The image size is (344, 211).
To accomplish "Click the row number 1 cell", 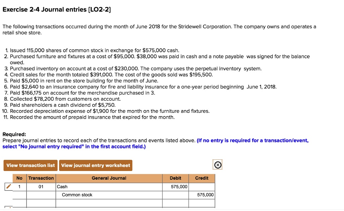I will click(19, 186).
